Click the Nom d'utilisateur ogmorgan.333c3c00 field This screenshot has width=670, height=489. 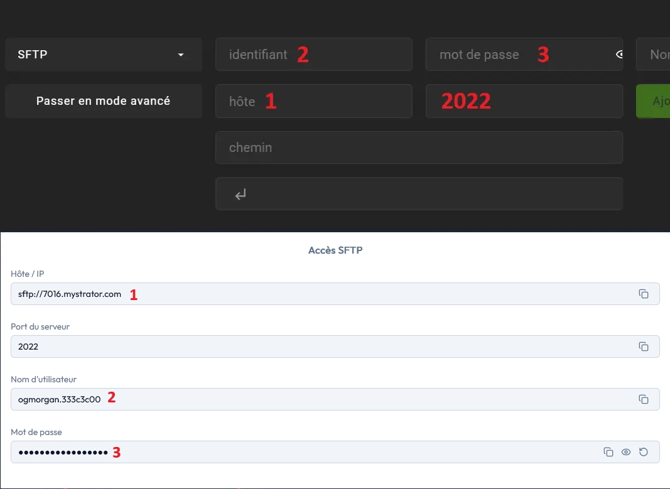(x=314, y=399)
